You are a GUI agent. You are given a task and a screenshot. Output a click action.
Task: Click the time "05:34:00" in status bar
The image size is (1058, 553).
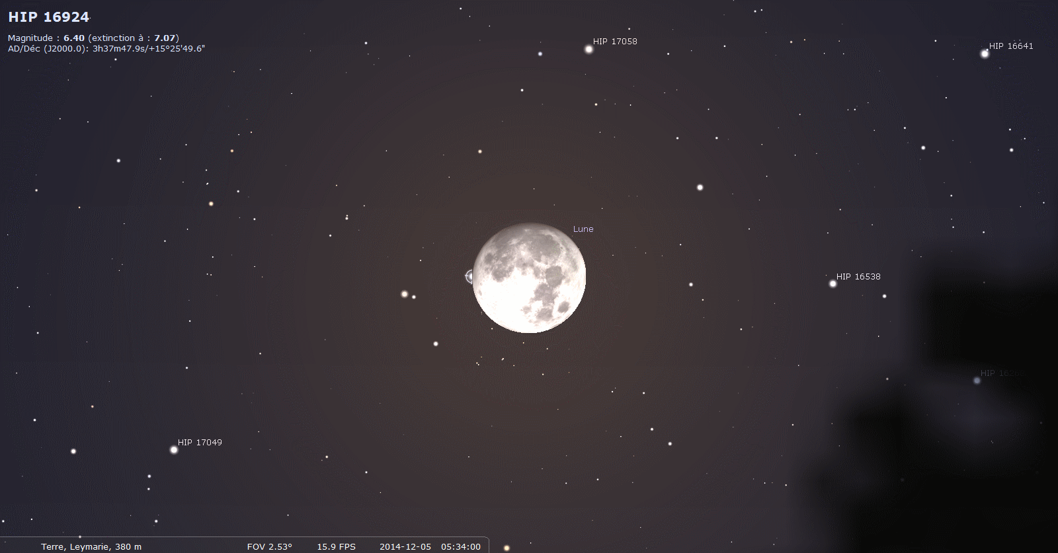[461, 547]
